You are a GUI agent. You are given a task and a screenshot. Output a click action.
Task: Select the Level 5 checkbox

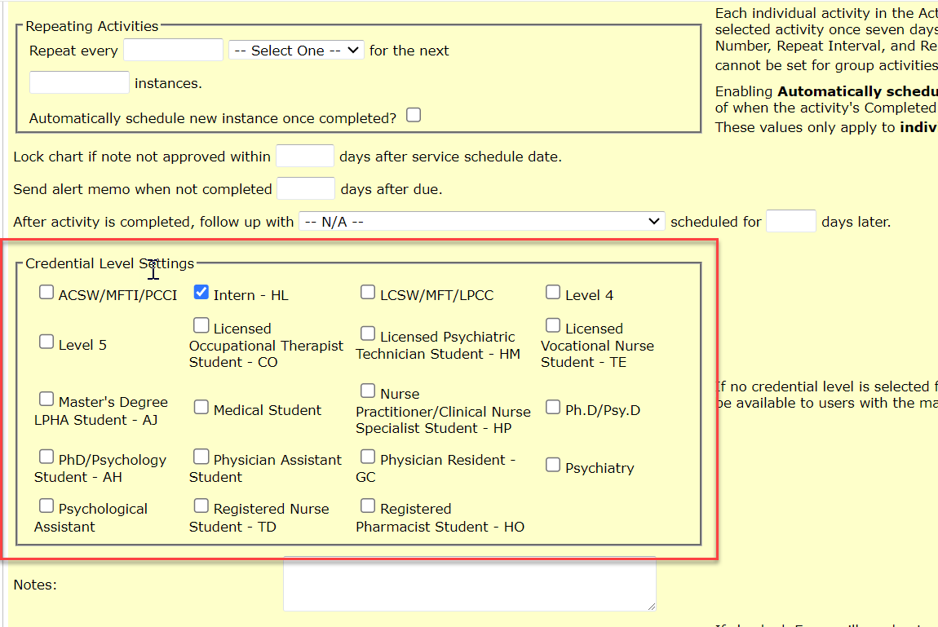coord(46,342)
